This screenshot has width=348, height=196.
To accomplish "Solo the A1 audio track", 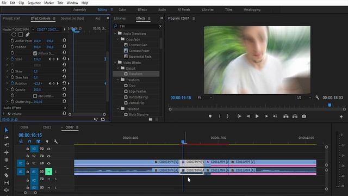I will pyautogui.click(x=55, y=172).
